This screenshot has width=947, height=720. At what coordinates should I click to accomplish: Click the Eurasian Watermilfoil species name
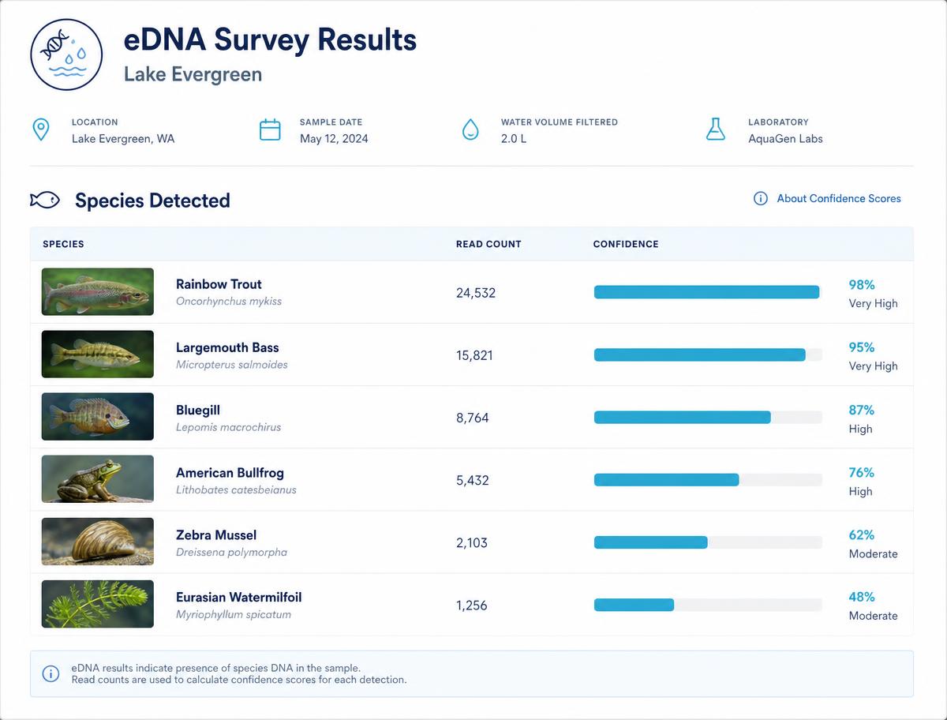(238, 597)
